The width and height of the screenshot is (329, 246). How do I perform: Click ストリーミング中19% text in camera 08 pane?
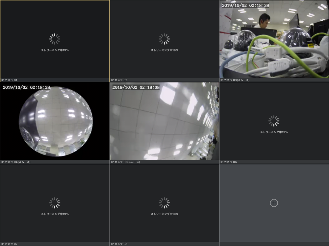click(x=164, y=214)
